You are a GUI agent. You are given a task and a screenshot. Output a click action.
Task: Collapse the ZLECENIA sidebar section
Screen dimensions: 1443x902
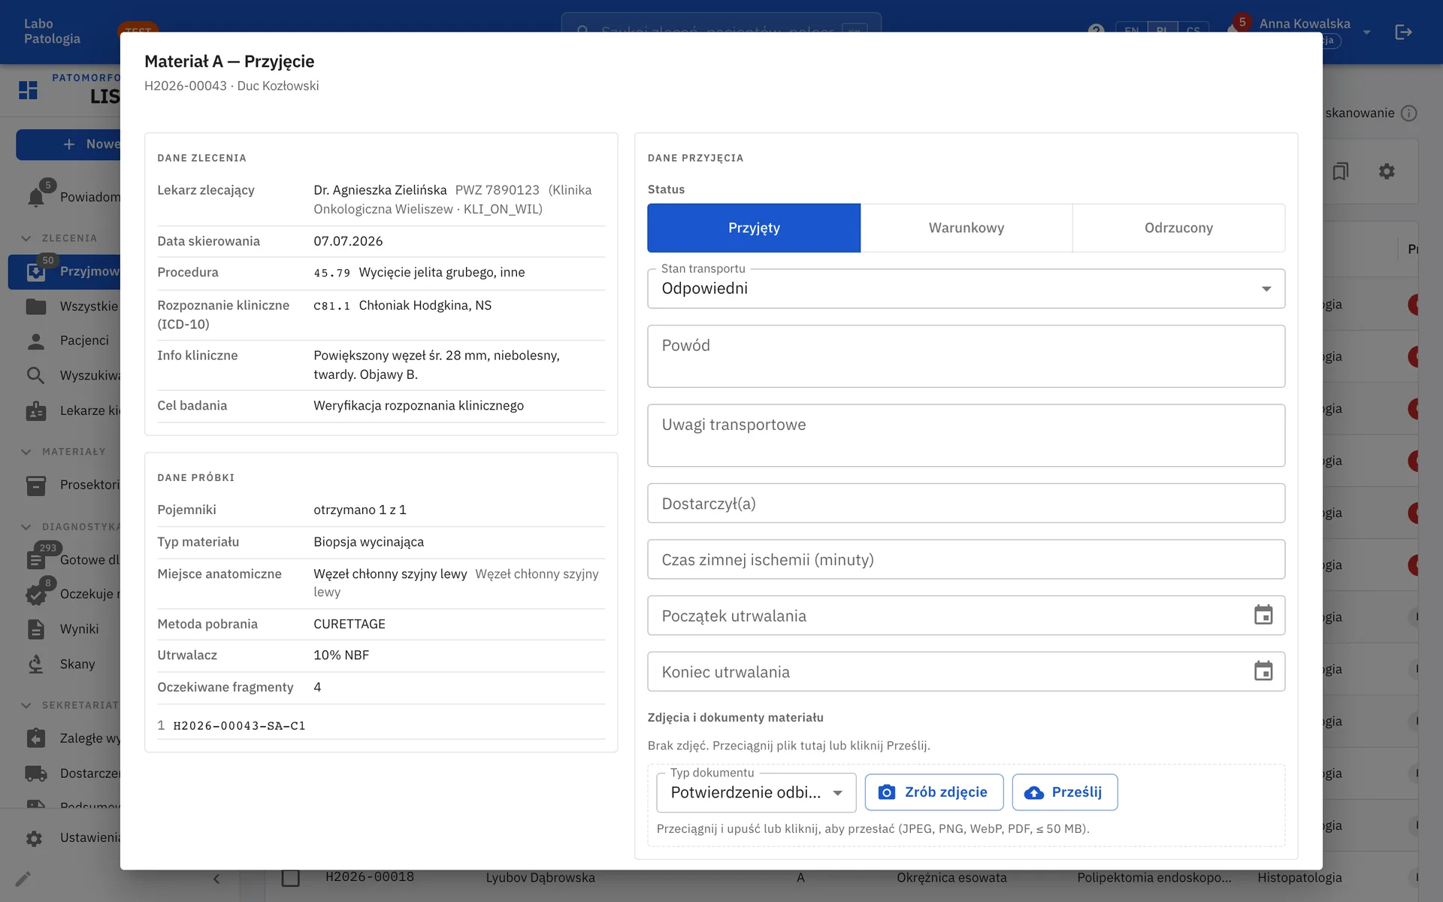(26, 238)
